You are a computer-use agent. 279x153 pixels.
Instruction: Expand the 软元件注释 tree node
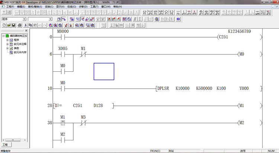[x=7, y=44]
